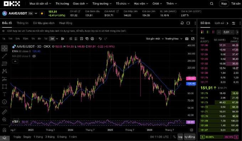Show only sell orders view
242x141 pixels.
pyautogui.click(x=214, y=32)
